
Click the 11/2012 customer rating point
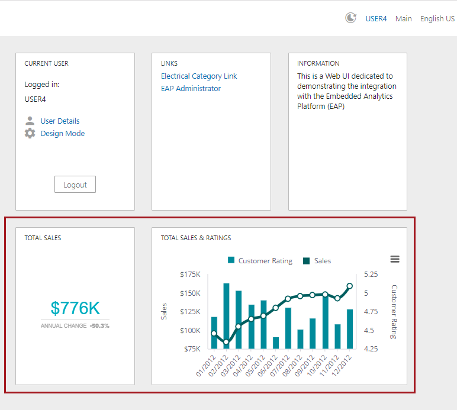[337, 298]
